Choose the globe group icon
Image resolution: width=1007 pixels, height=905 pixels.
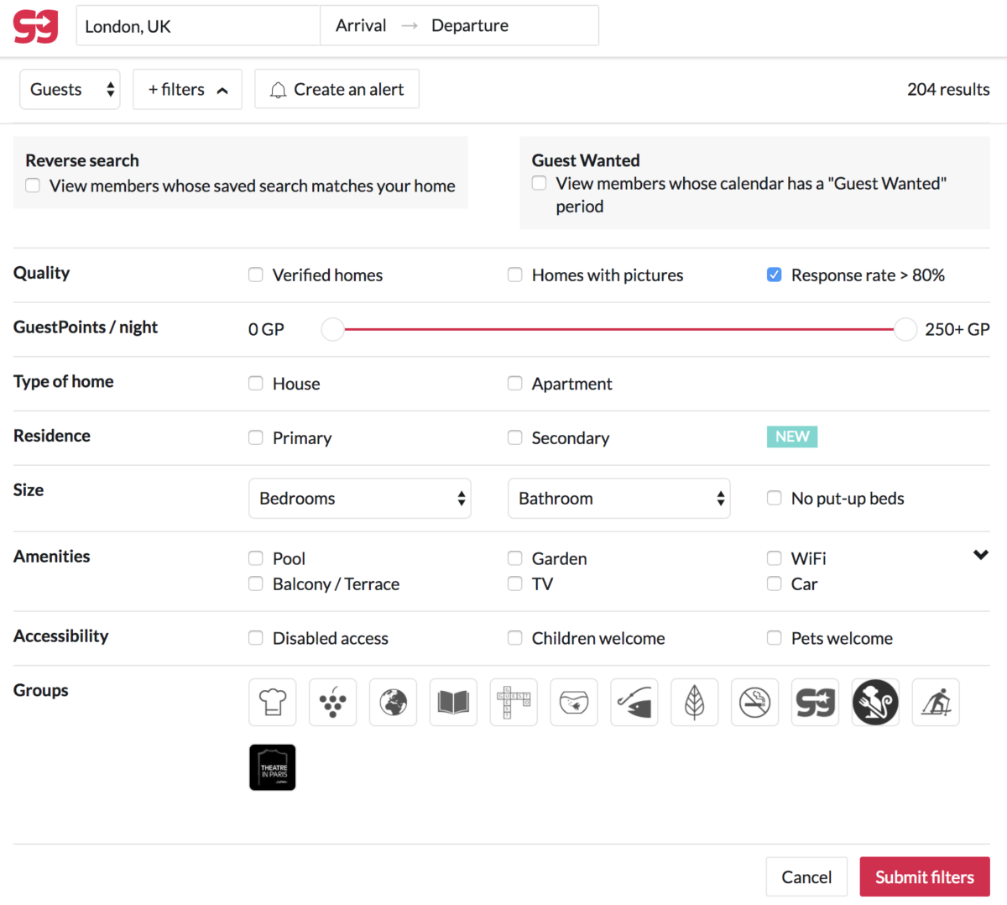394,702
